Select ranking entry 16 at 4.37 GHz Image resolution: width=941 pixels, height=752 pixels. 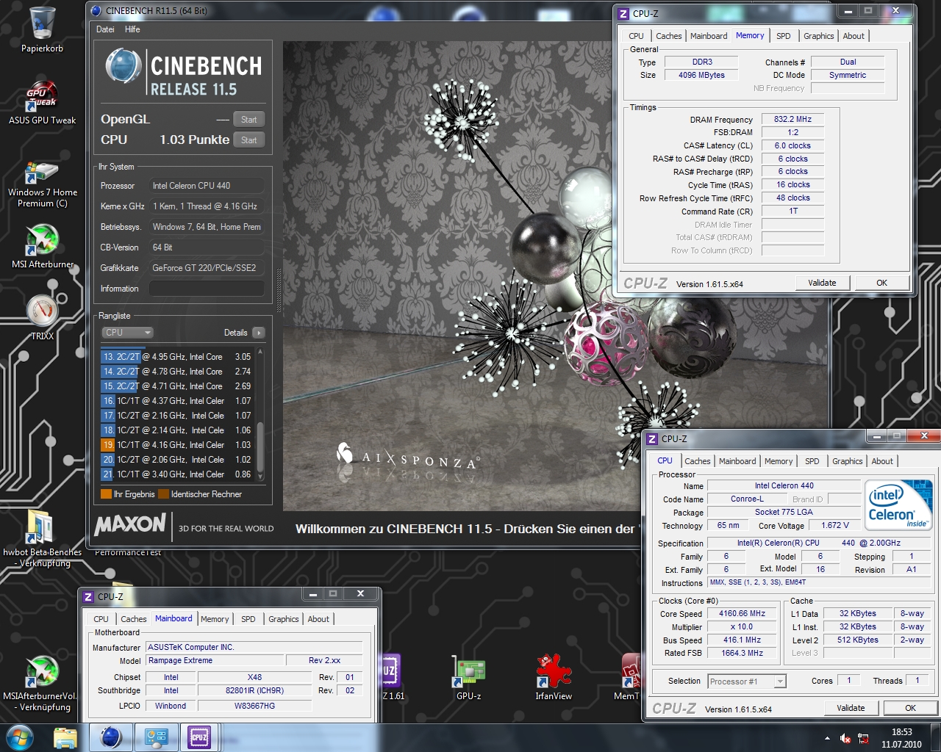[x=177, y=401]
